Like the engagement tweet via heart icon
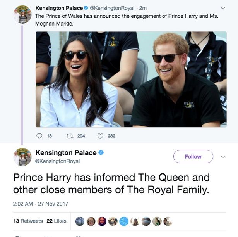This screenshot has height=237, width=238. pos(100,136)
